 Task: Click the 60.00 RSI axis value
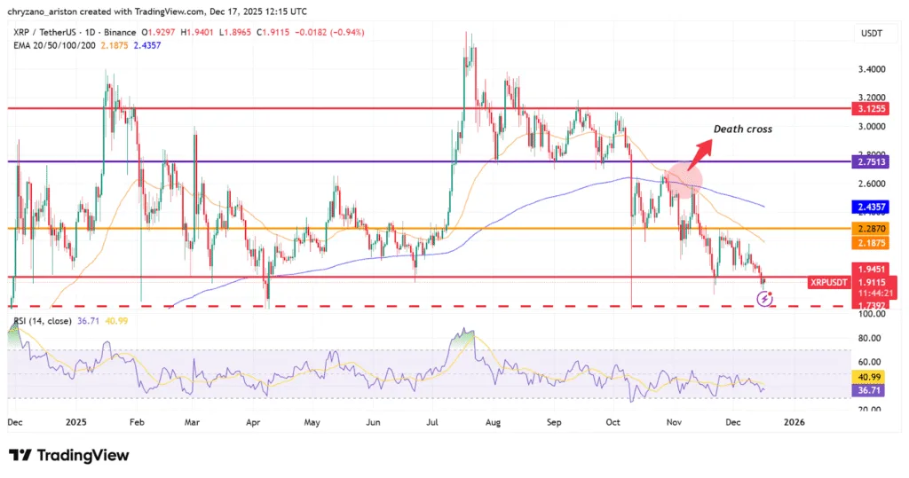869,363
